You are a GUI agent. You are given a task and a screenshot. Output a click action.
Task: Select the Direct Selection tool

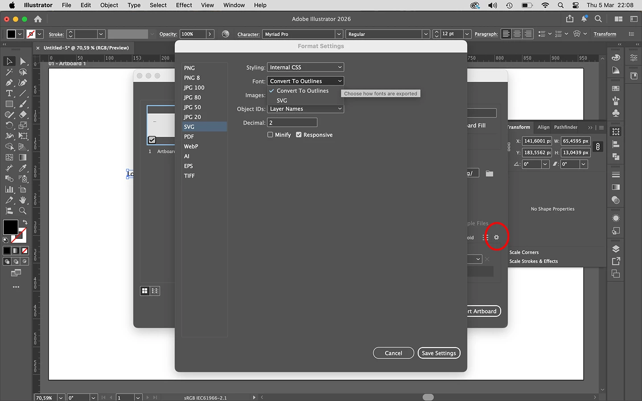tap(23, 61)
